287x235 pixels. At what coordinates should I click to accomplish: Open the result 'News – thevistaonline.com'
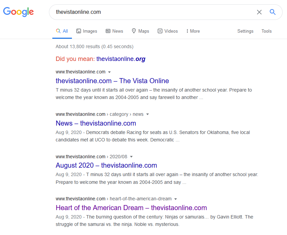pyautogui.click(x=96, y=123)
